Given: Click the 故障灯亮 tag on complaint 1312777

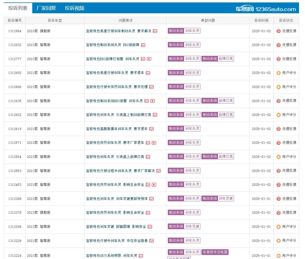Looking at the screenshot, I should (226, 59).
